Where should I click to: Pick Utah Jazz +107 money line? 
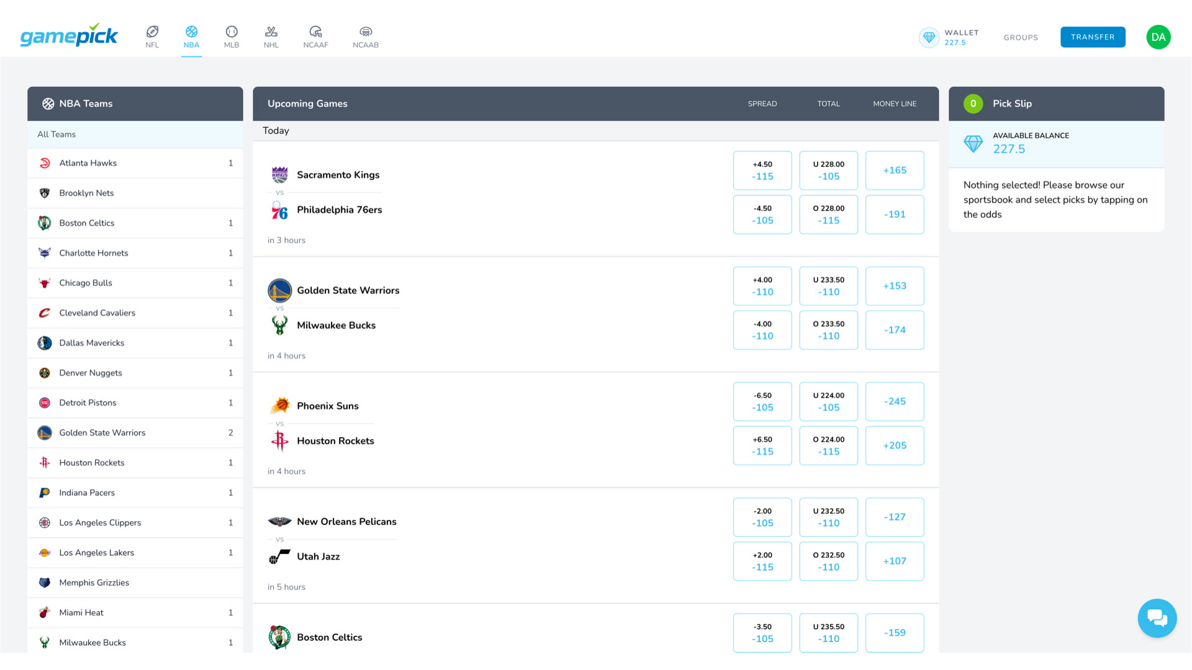pos(895,561)
